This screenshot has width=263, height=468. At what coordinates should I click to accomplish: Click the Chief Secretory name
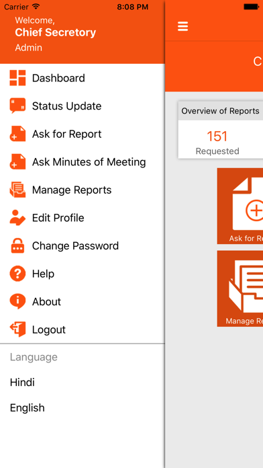click(56, 32)
